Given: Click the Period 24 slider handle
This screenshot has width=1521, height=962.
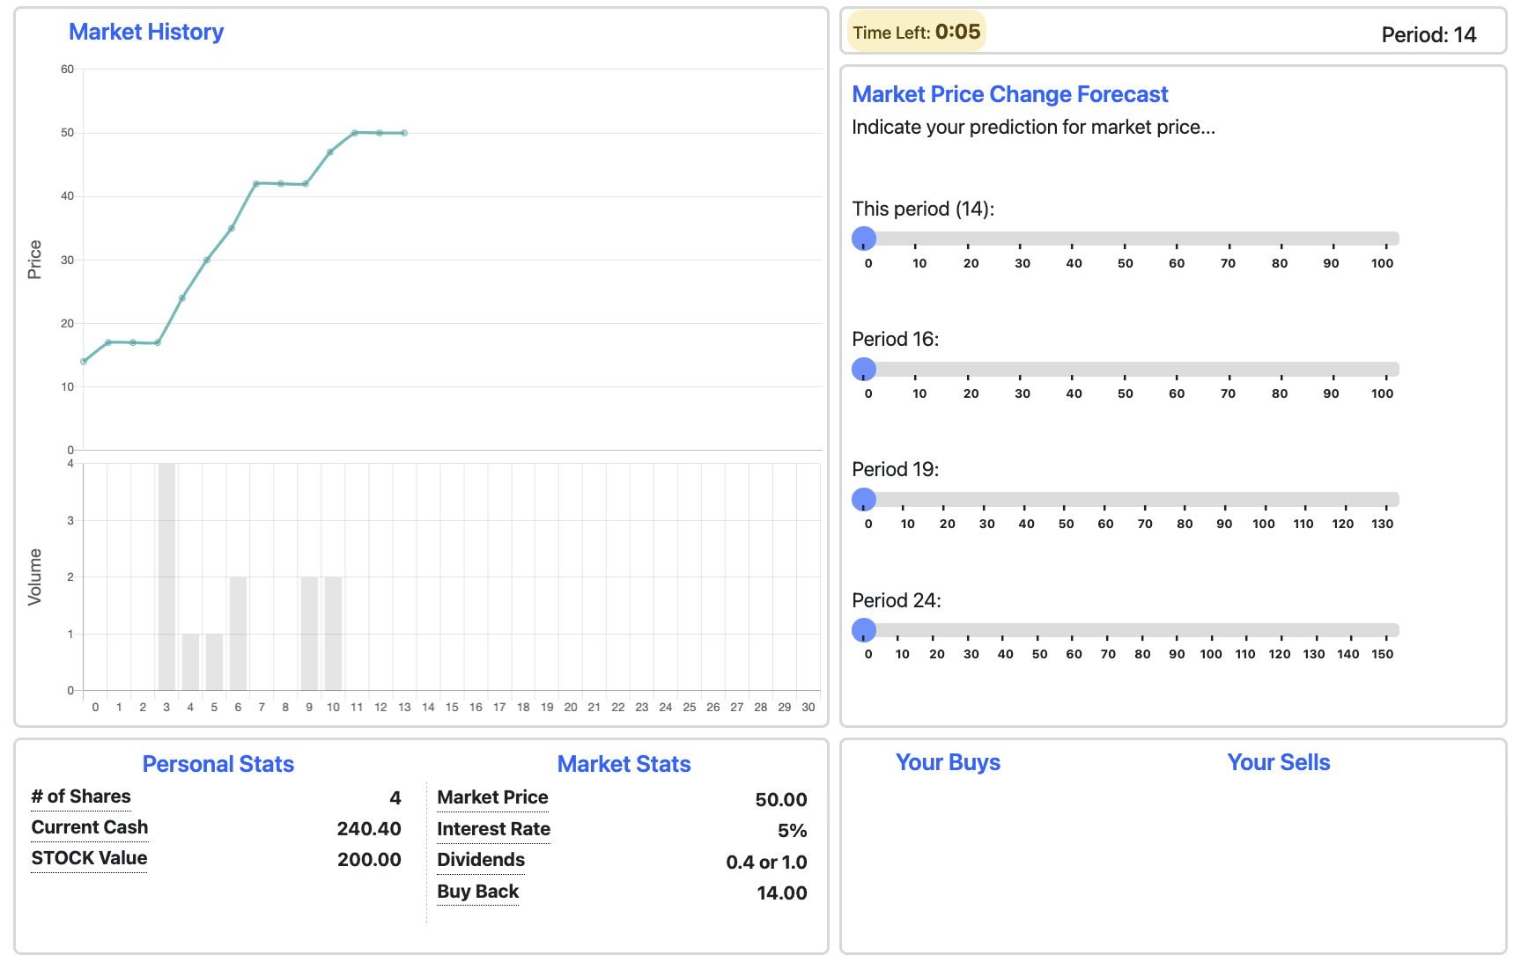Looking at the screenshot, I should pos(864,630).
